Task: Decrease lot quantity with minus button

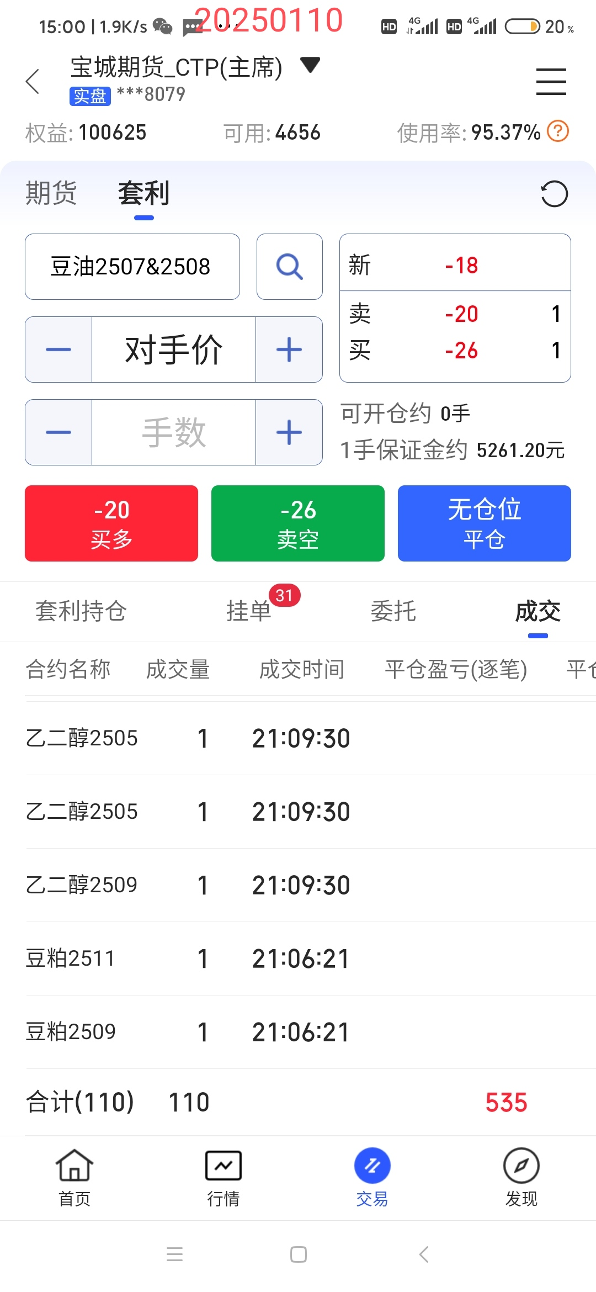Action: (58, 432)
